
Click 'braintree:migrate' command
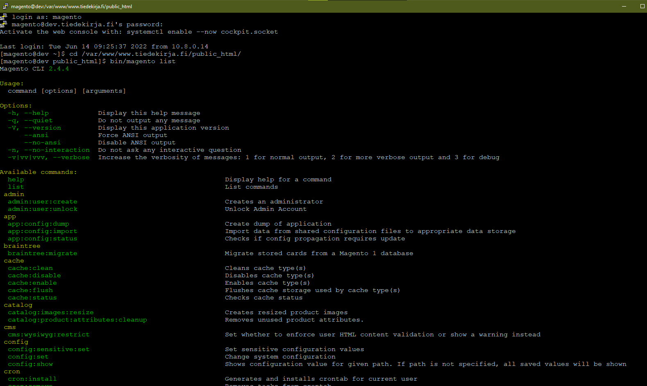43,254
